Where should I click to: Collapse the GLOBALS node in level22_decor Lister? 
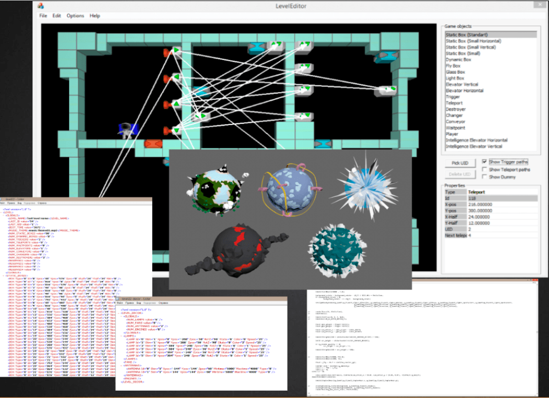click(122, 316)
